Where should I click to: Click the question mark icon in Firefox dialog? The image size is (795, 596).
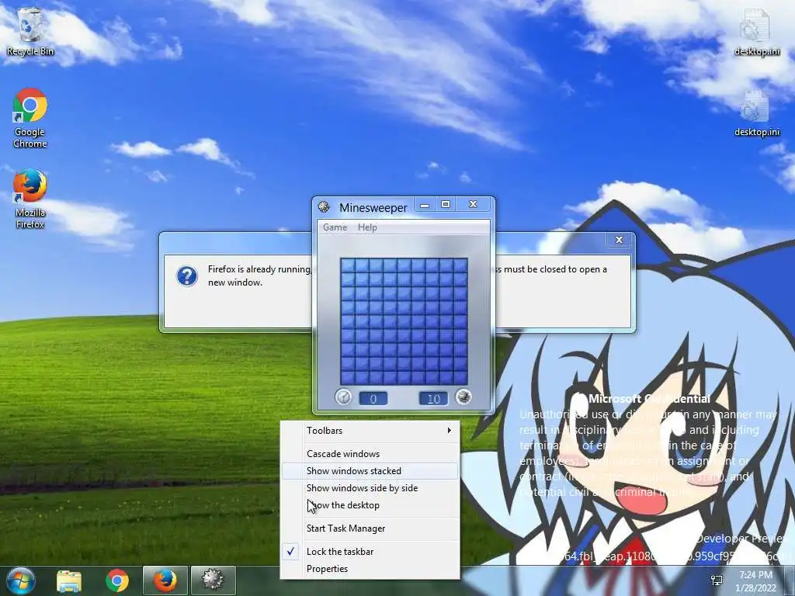click(187, 276)
